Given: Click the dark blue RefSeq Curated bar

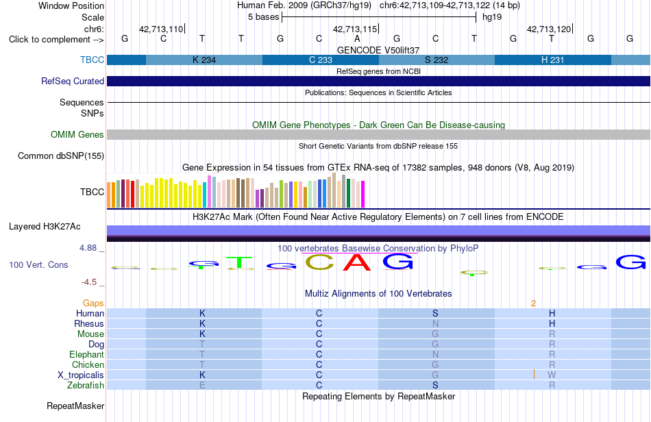Looking at the screenshot, I should pyautogui.click(x=378, y=81).
